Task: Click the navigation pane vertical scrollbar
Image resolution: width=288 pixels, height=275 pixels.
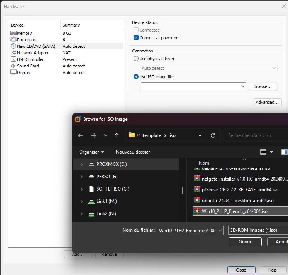Action: click(x=182, y=191)
